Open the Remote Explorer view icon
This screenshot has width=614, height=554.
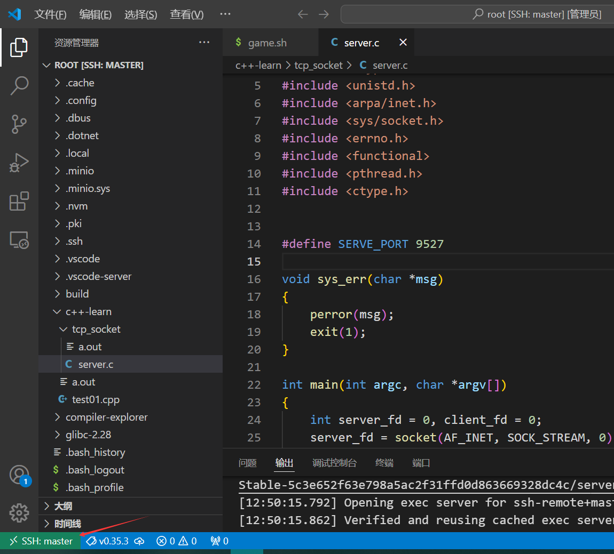pyautogui.click(x=19, y=239)
